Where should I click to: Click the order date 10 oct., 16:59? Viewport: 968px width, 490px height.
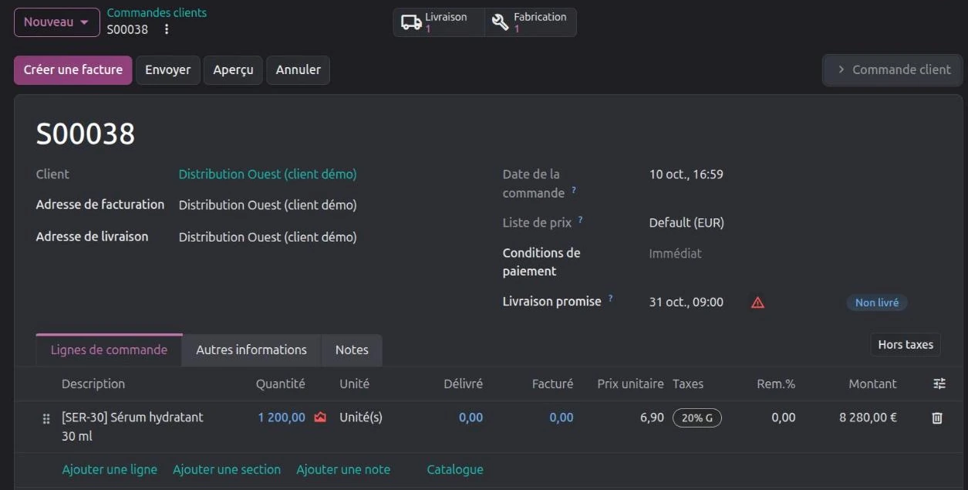coord(686,174)
